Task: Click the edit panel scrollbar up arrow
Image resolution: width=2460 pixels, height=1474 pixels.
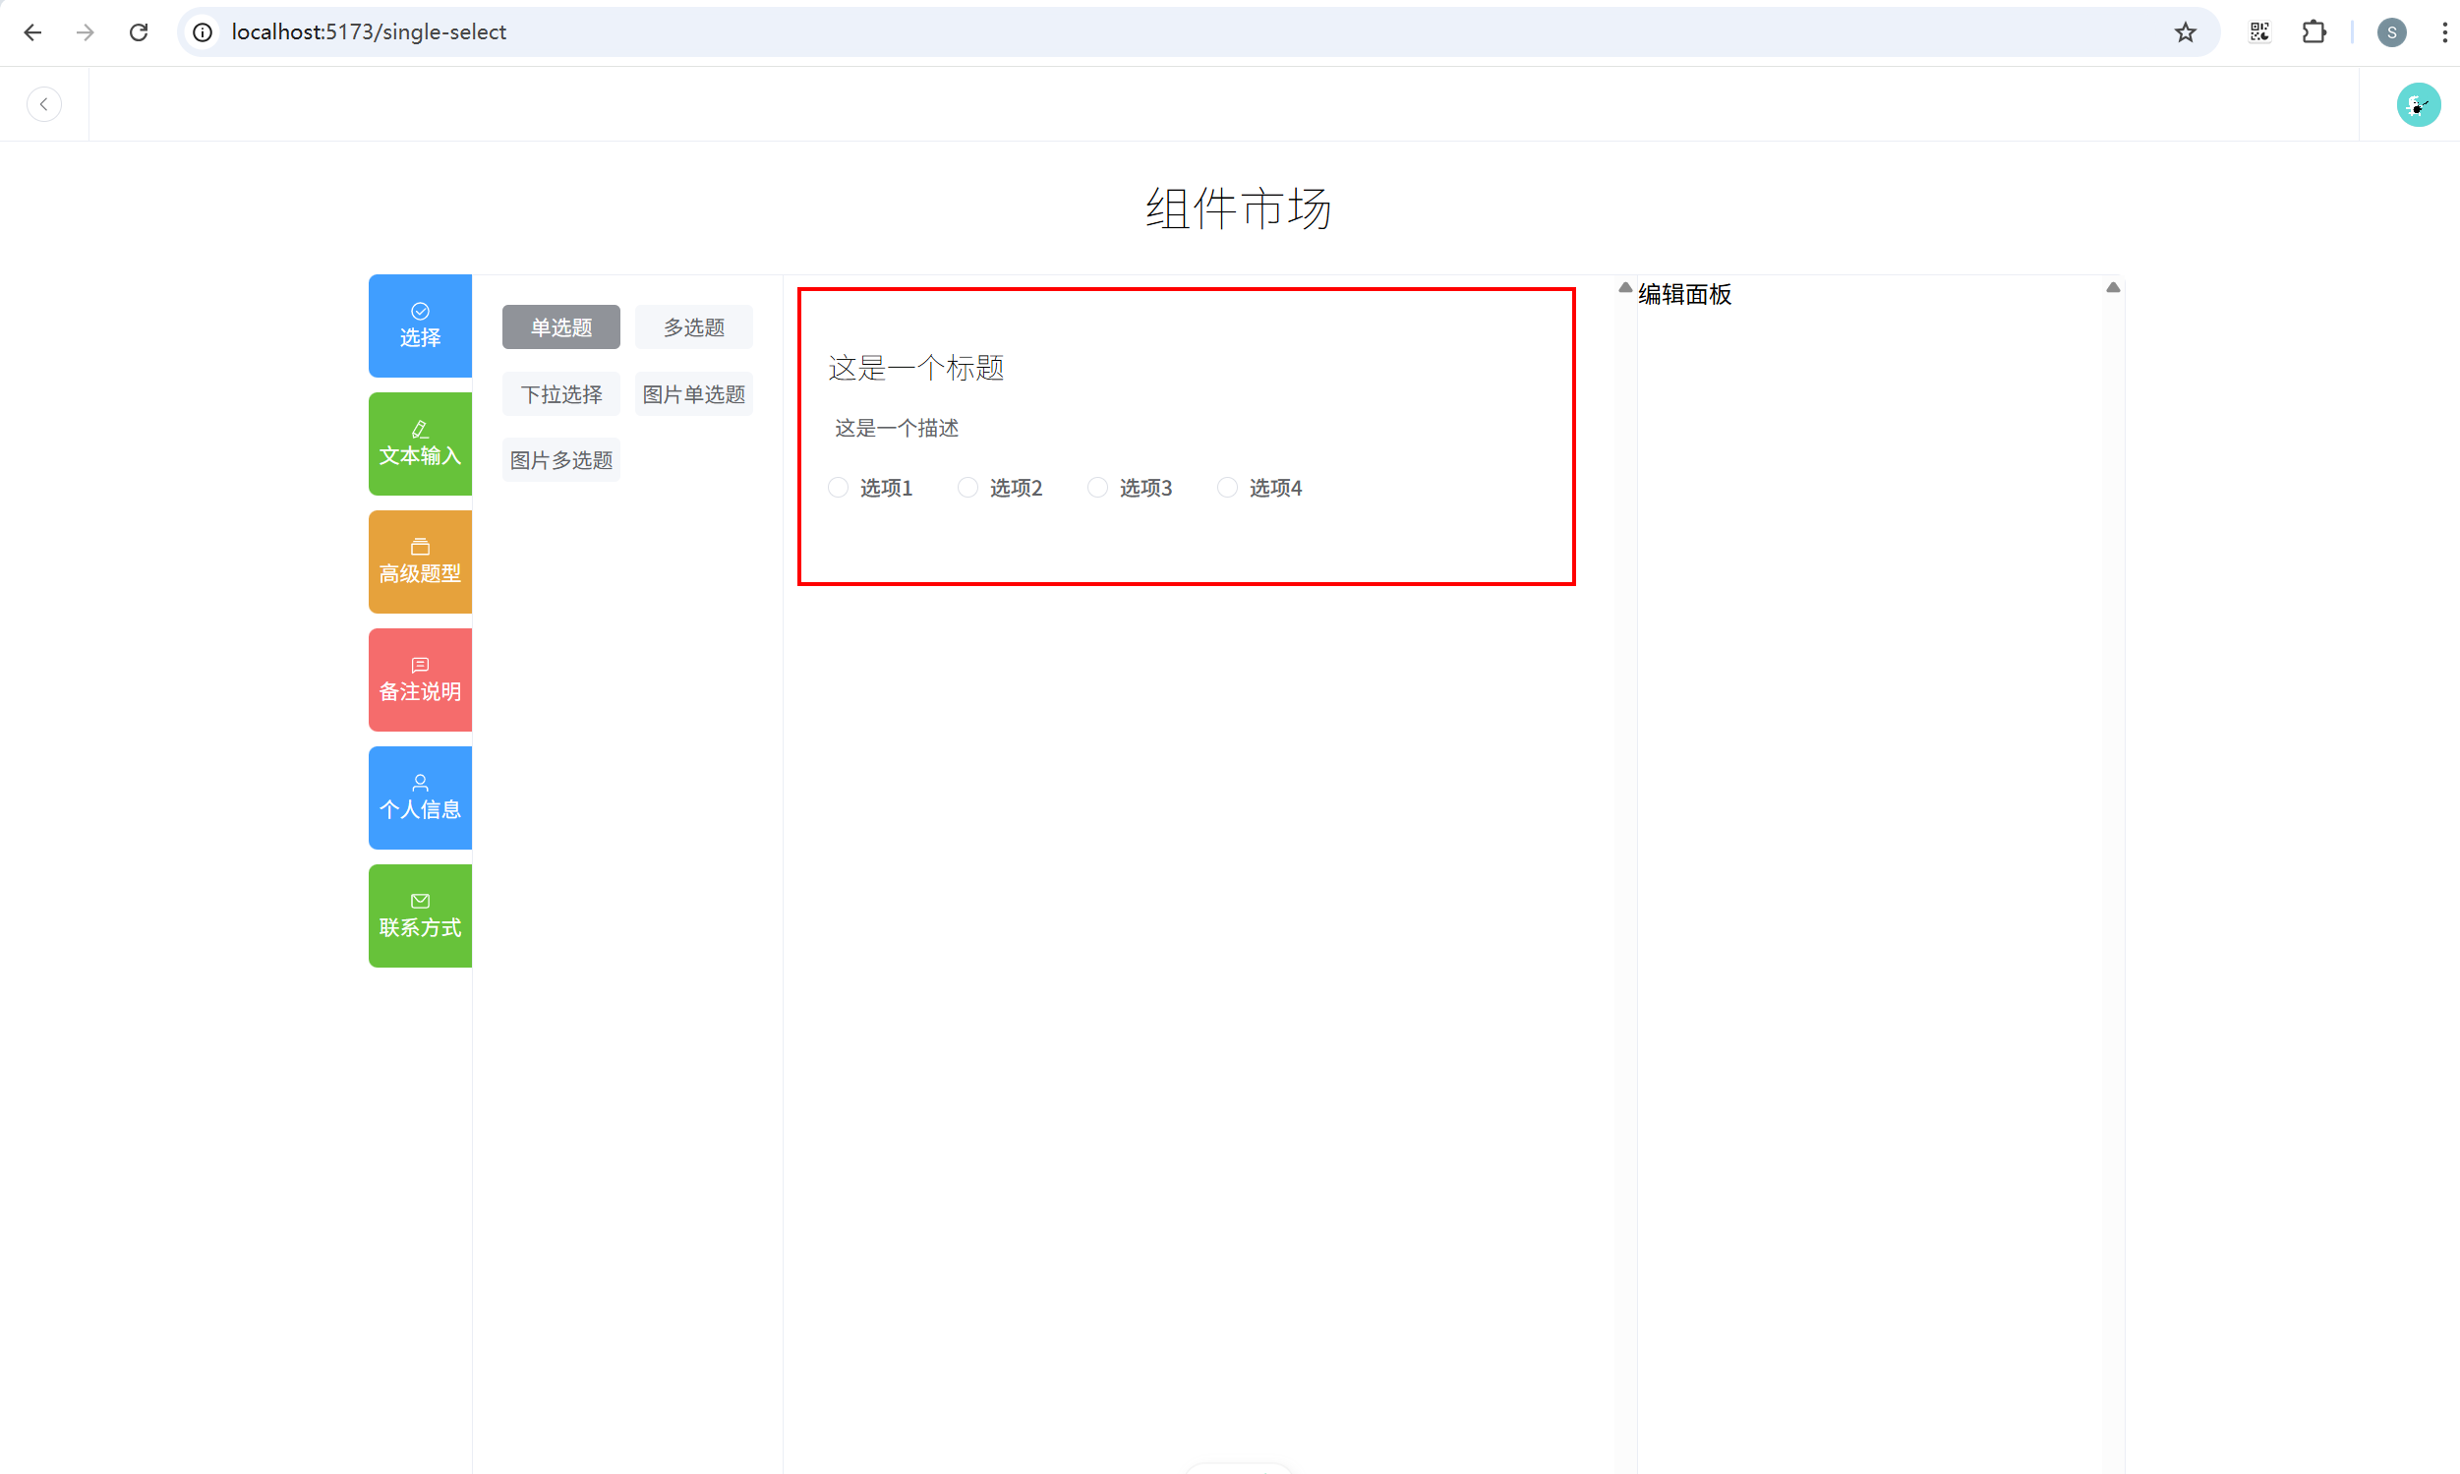Action: click(x=2112, y=288)
